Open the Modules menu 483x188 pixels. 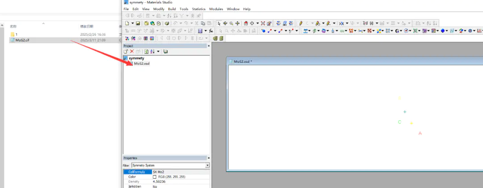(216, 9)
